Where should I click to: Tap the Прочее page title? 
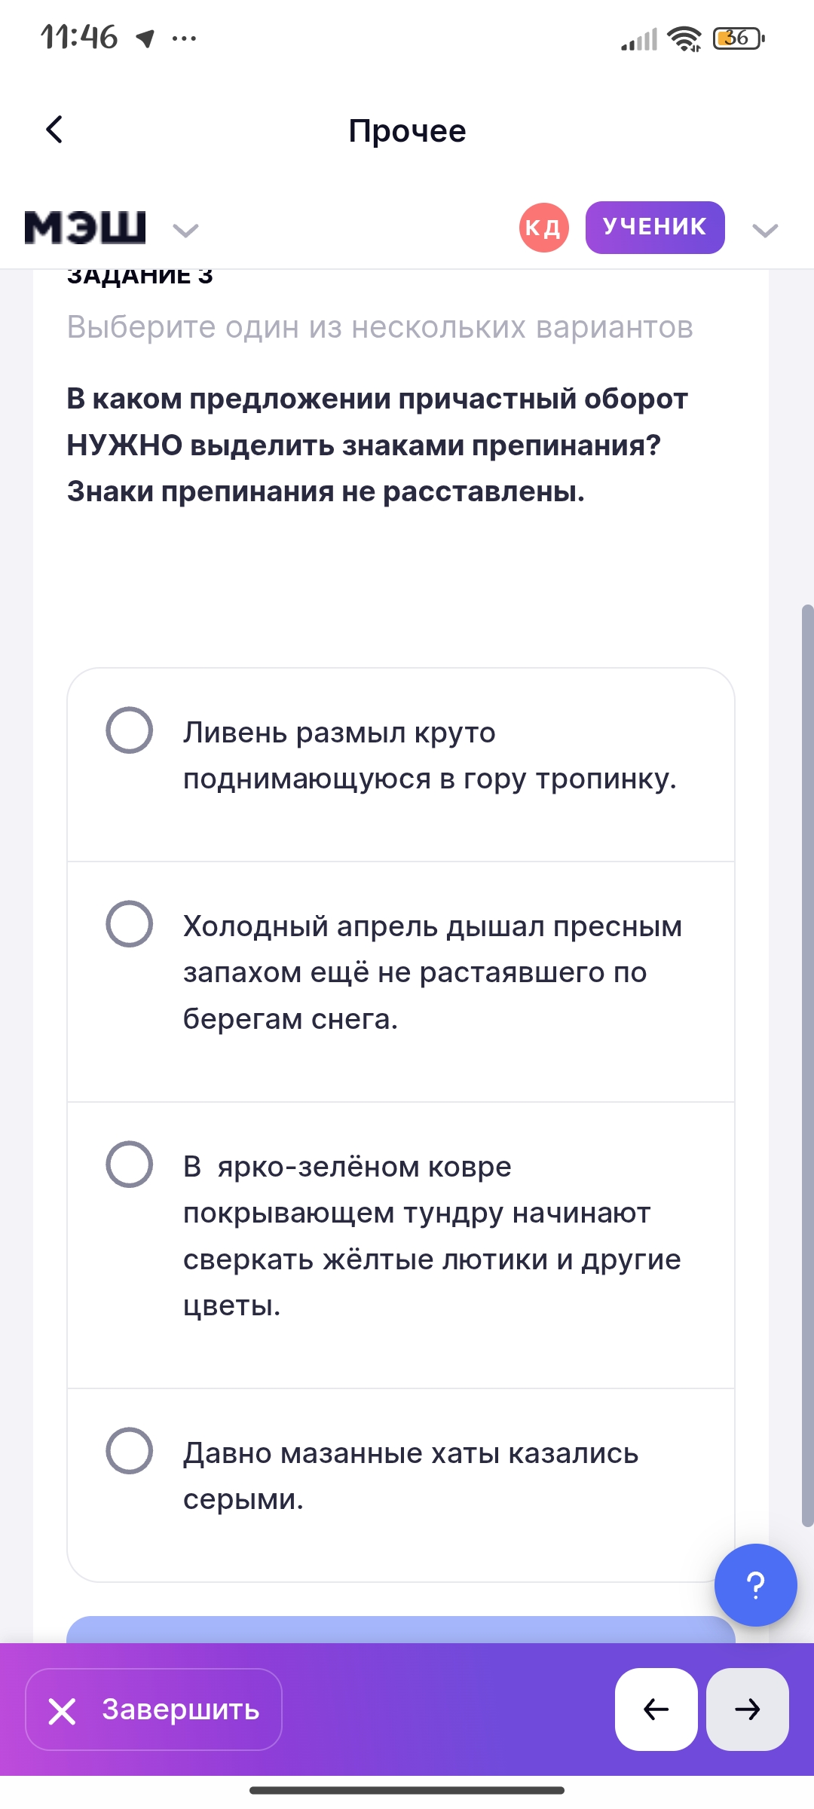point(407,131)
